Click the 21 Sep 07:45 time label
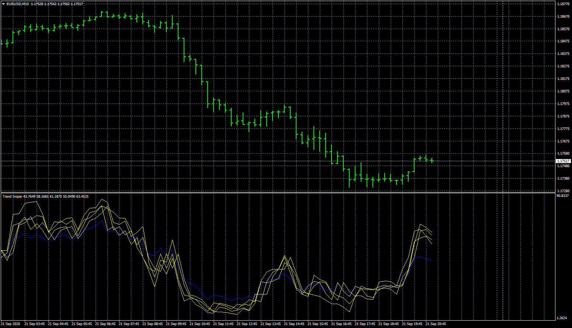572x328 pixels. [x=129, y=324]
